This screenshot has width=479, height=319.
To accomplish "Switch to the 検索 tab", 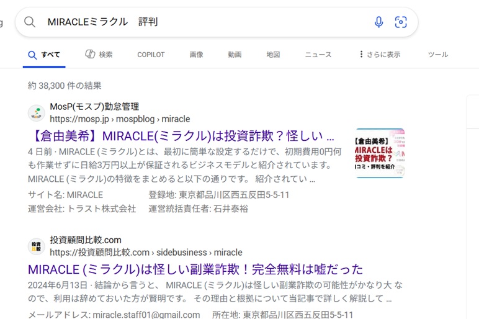I will point(99,55).
